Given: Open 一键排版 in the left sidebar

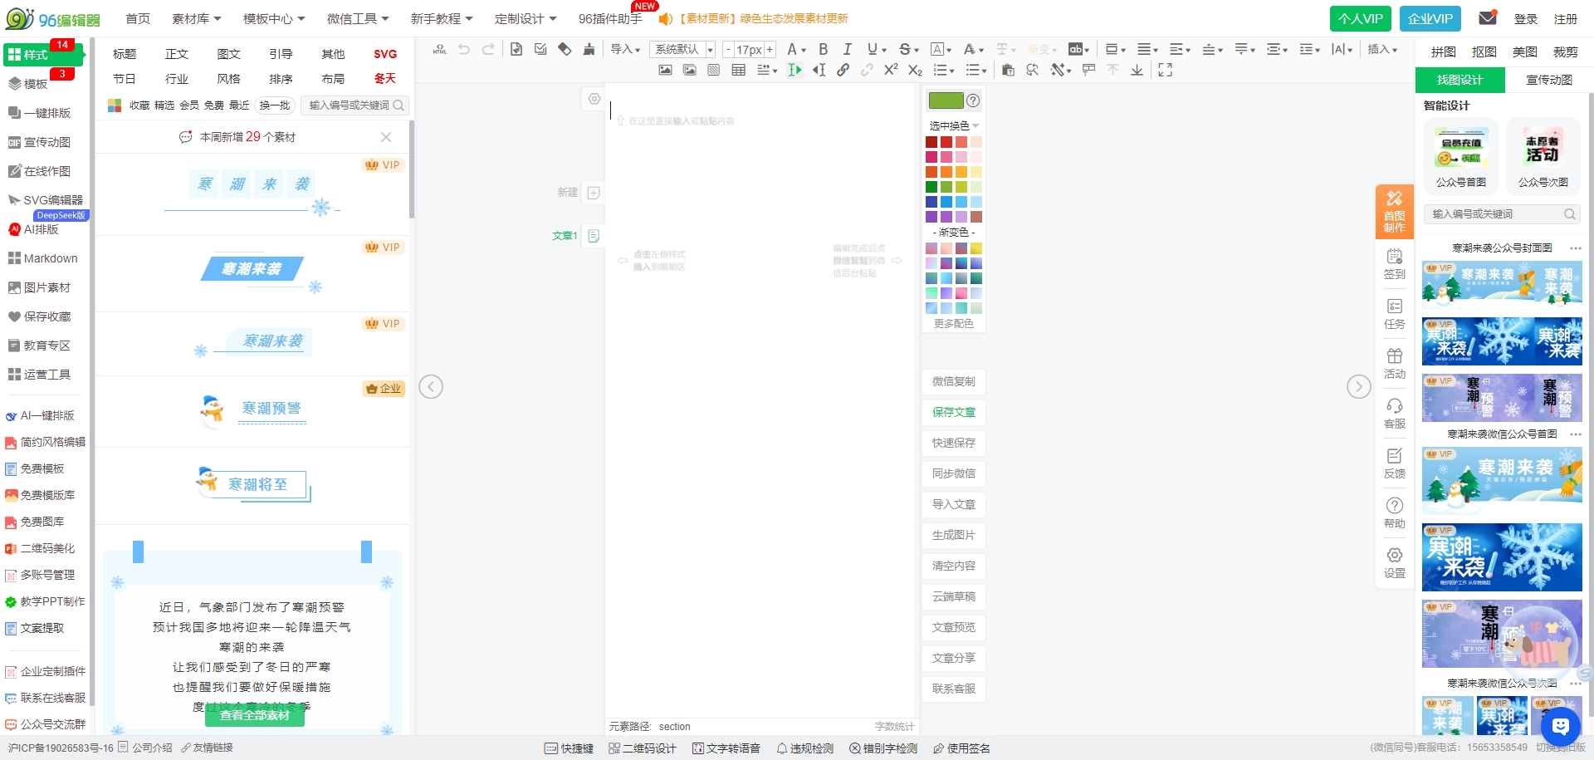Looking at the screenshot, I should coord(40,113).
